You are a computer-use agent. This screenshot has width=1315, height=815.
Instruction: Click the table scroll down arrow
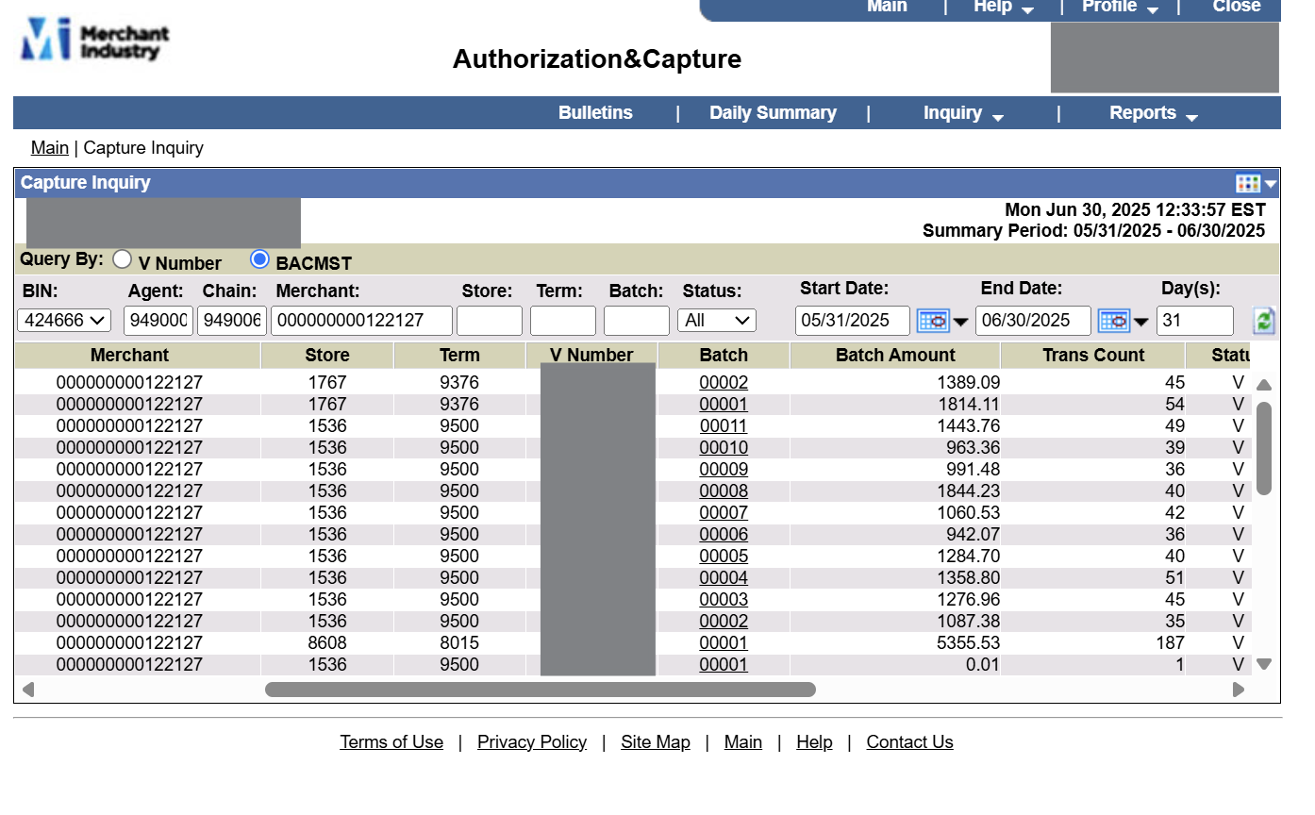click(1264, 664)
